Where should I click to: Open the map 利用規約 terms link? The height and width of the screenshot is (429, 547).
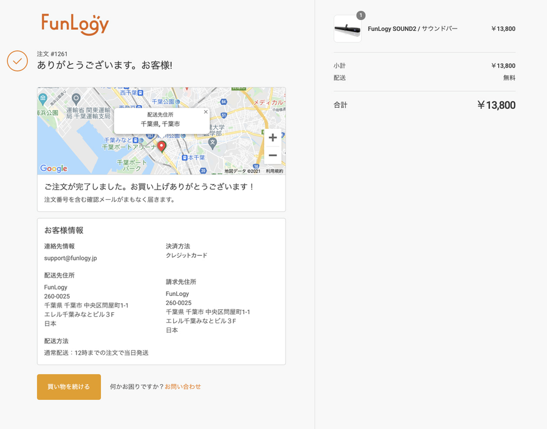275,171
